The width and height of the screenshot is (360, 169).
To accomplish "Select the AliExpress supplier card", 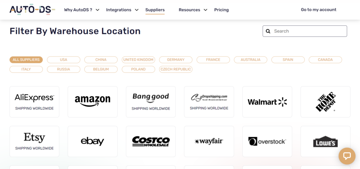I will point(34,102).
